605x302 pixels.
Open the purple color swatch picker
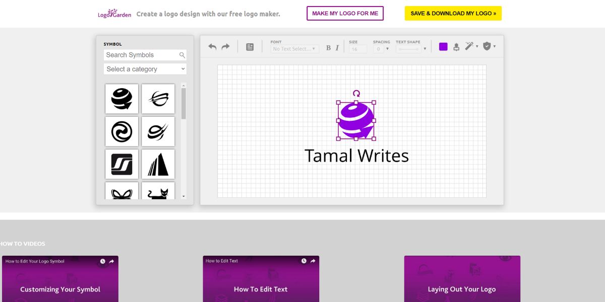coord(443,47)
